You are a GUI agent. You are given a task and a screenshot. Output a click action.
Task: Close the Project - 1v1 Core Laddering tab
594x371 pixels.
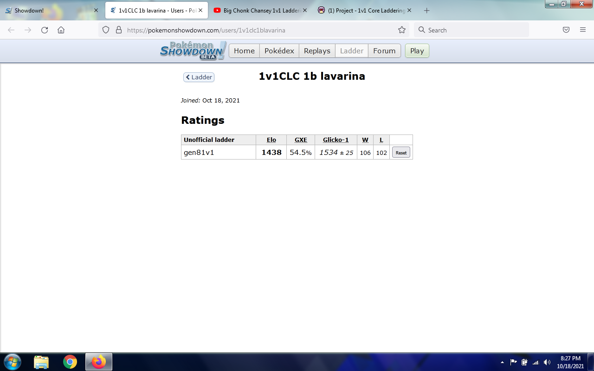pos(409,10)
